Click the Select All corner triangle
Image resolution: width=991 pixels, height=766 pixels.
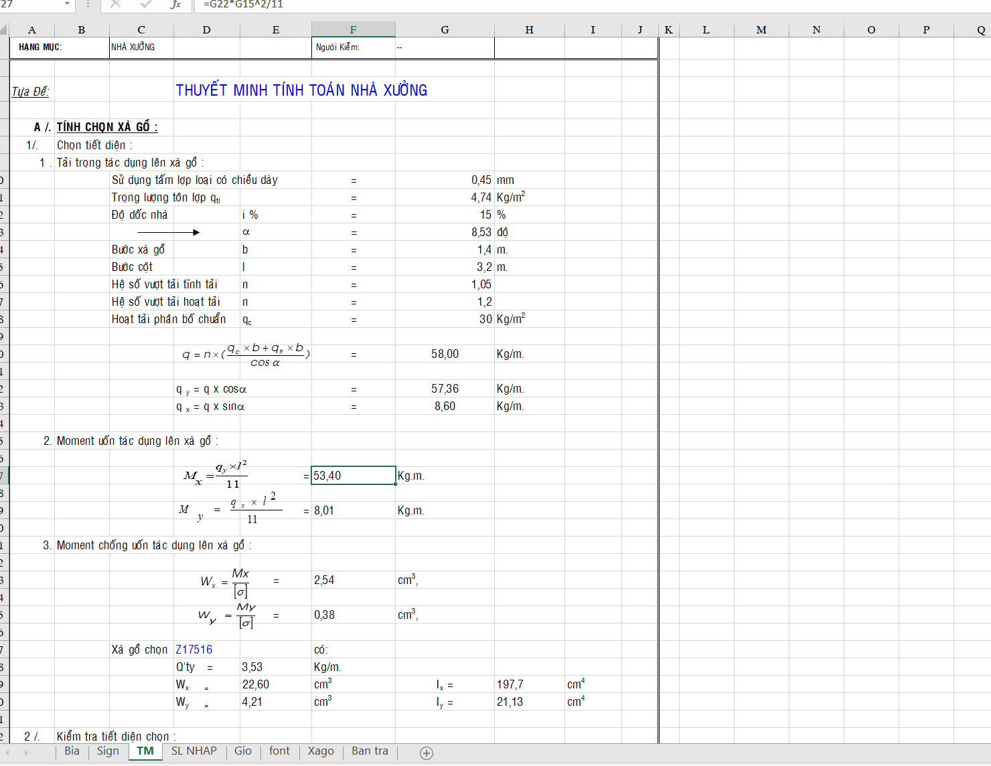[4, 29]
